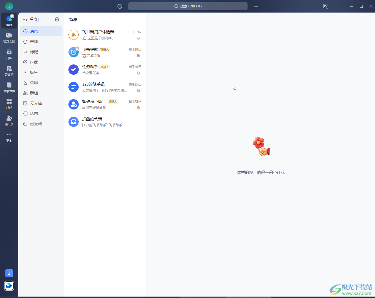Select the 未读 (unread) filter
This screenshot has height=298, width=375.
click(41, 42)
